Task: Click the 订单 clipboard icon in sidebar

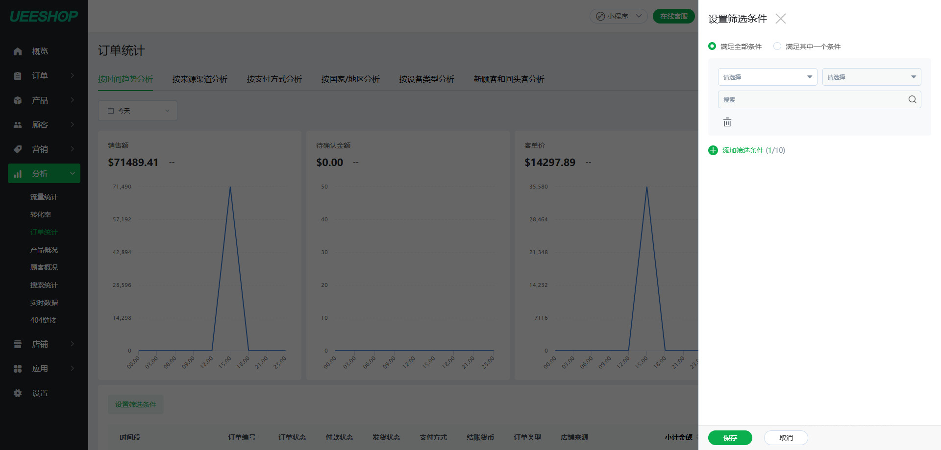Action: tap(18, 76)
